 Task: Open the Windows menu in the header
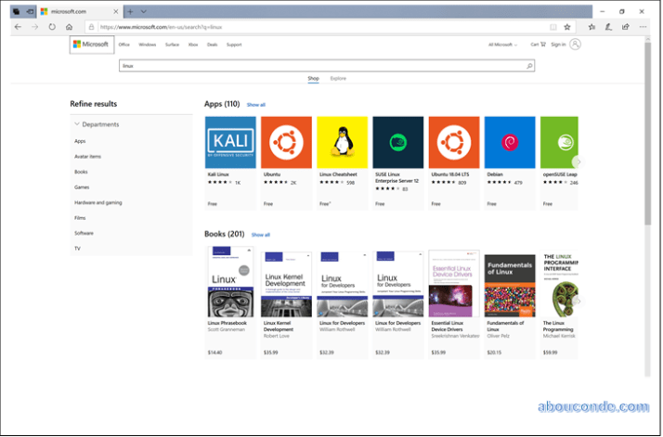[x=147, y=45]
